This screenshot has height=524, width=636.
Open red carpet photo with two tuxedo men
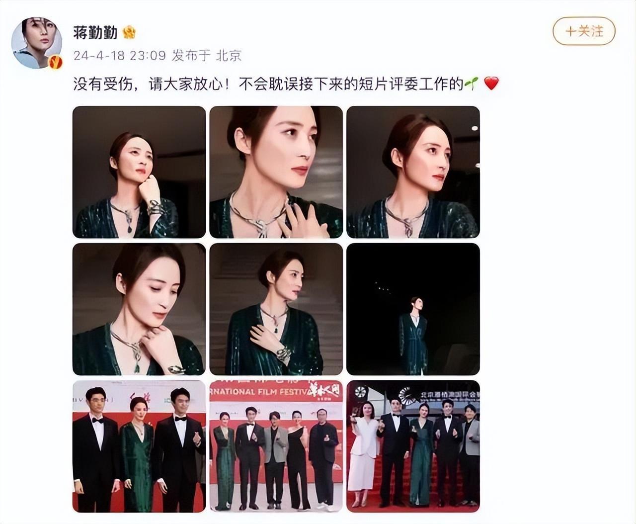coord(139,446)
